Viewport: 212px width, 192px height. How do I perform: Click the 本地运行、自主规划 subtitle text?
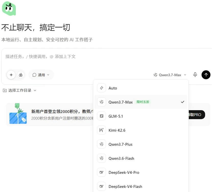(x=47, y=40)
